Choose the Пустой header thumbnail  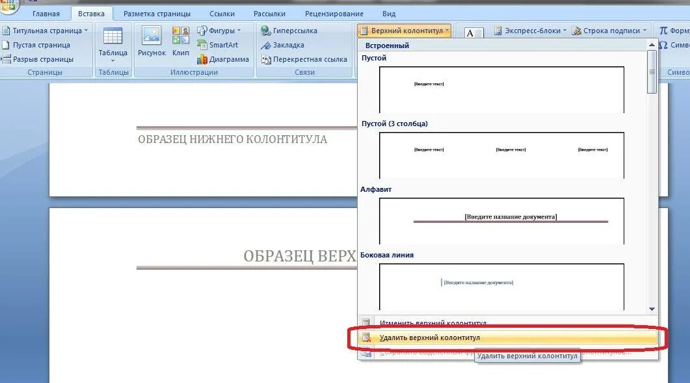coord(501,90)
